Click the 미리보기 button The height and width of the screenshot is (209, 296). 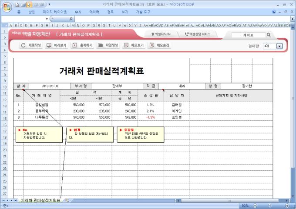coord(57,45)
